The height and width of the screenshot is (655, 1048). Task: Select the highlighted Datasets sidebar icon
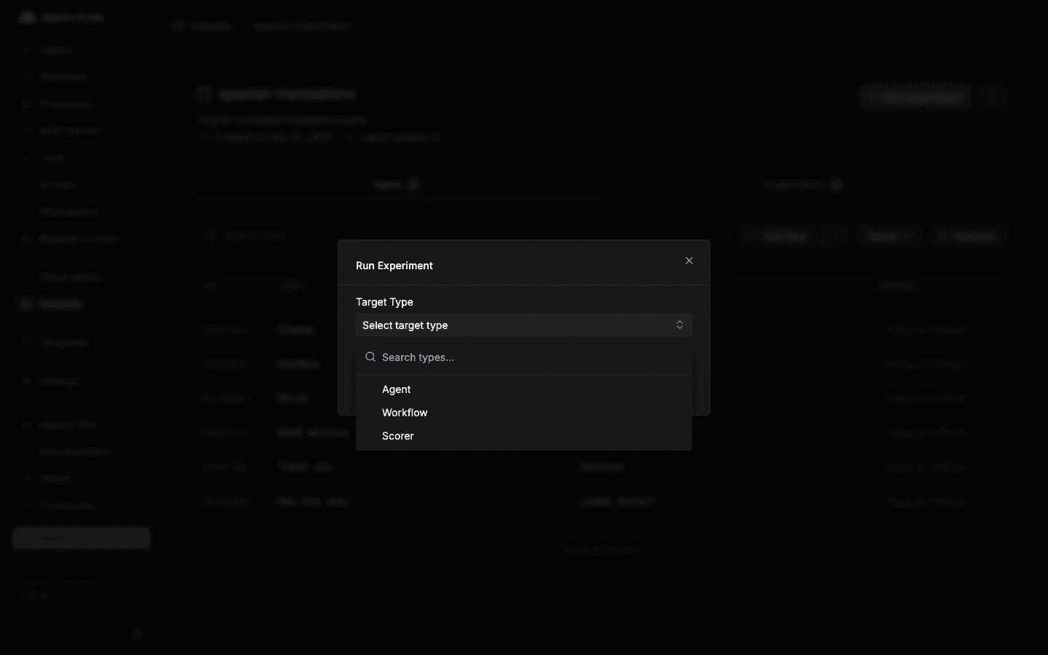point(27,304)
